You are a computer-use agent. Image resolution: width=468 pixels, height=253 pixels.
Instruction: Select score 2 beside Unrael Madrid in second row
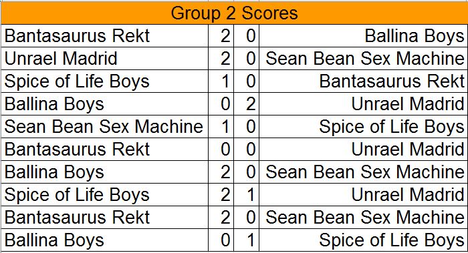coord(221,58)
